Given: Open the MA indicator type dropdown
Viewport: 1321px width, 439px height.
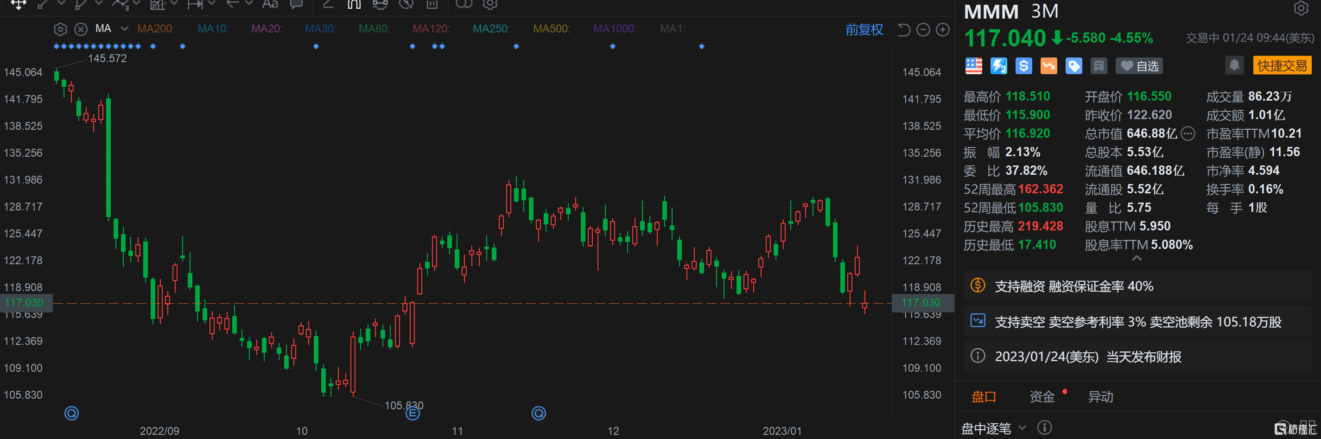Looking at the screenshot, I should pyautogui.click(x=124, y=29).
